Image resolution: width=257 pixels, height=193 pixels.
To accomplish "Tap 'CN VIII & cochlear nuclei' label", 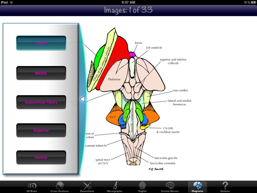I will tap(168, 130).
